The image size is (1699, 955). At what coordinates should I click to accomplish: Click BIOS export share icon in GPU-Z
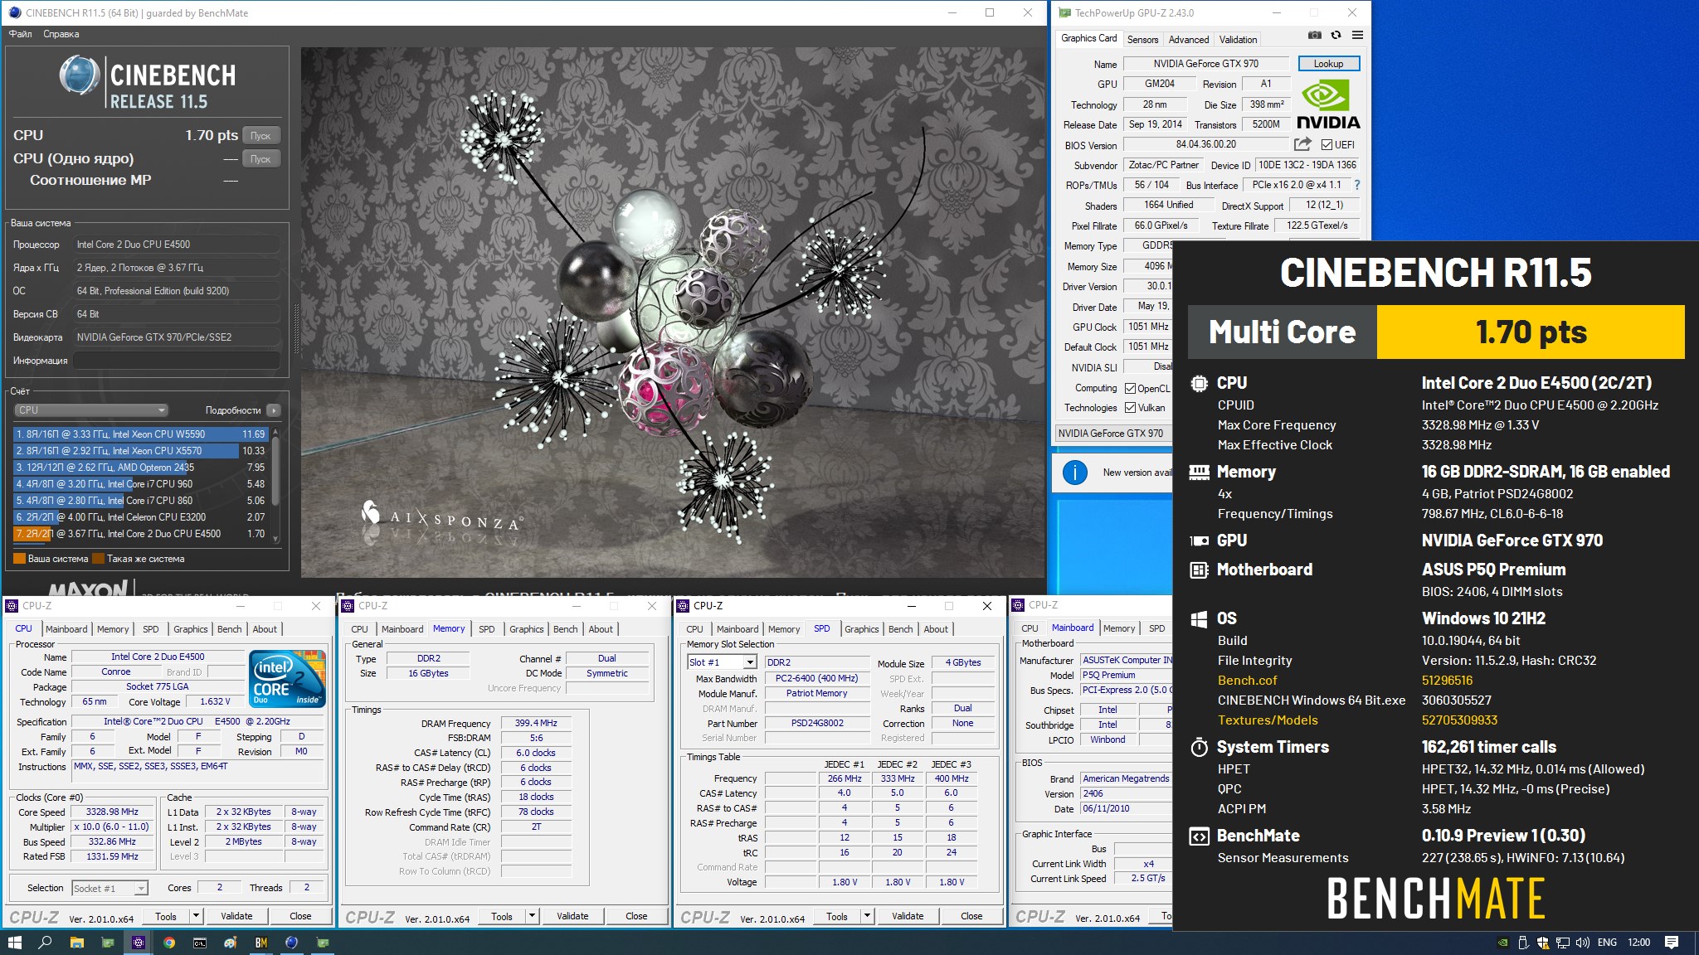1302,144
